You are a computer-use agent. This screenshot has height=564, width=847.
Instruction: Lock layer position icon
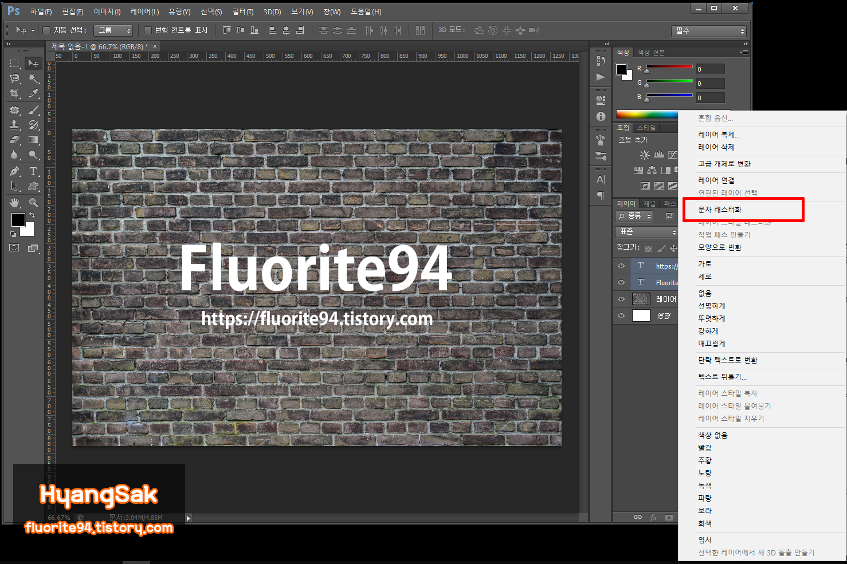(x=674, y=249)
